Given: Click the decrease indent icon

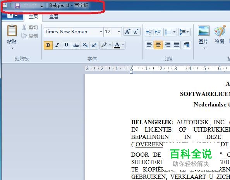Looking at the screenshot, I should click(149, 32).
